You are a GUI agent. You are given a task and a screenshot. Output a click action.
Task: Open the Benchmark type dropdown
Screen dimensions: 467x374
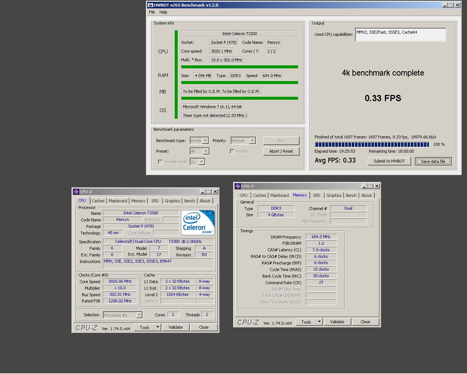tap(205, 141)
